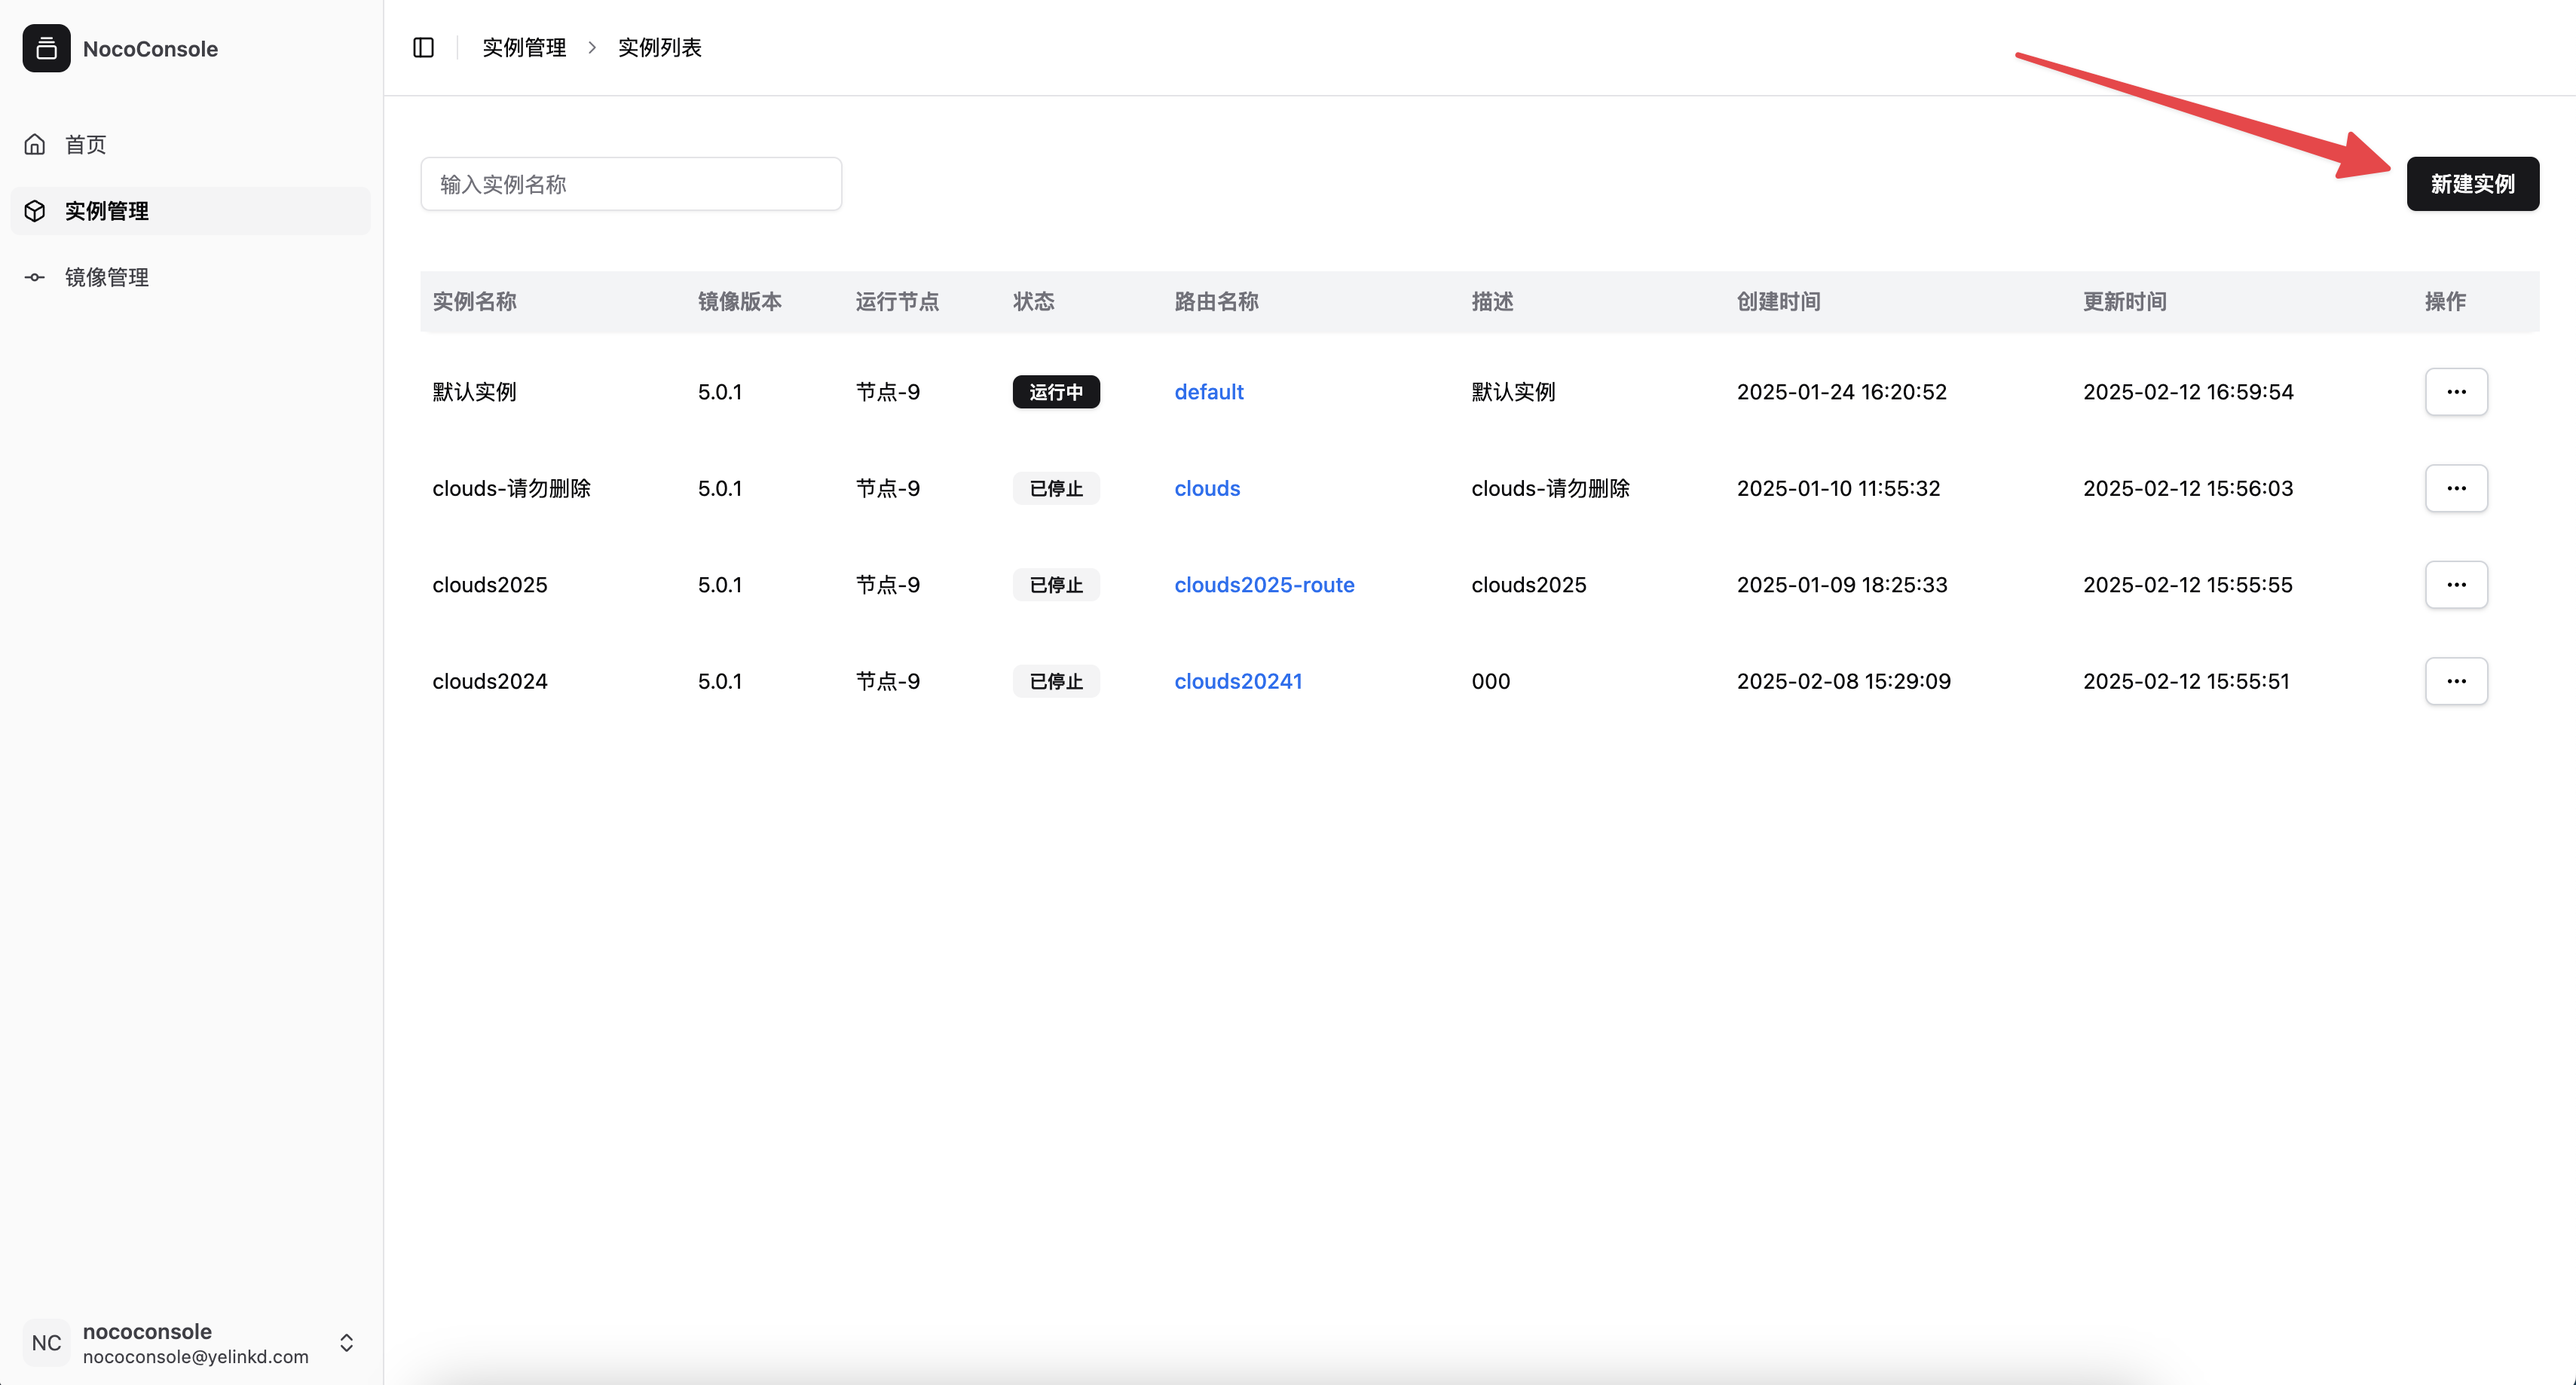Open the clouds2025-route link

1263,585
